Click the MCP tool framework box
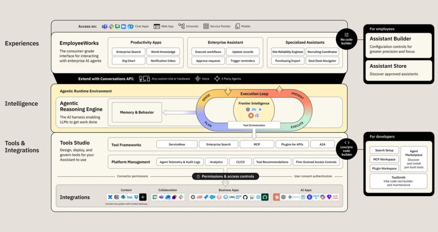The height and width of the screenshot is (232, 438). click(x=257, y=145)
